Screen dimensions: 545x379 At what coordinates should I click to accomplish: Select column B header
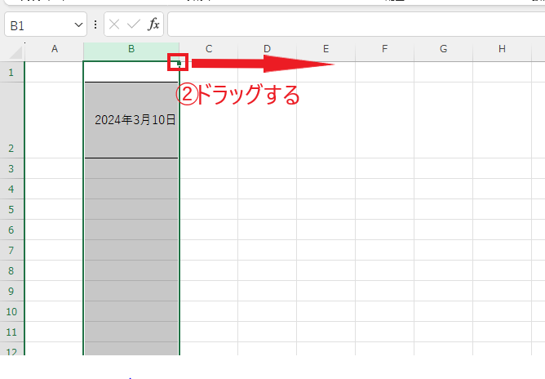(x=131, y=49)
